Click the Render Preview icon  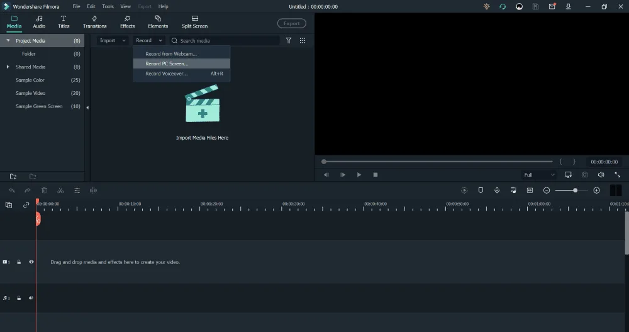tap(464, 191)
